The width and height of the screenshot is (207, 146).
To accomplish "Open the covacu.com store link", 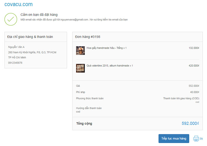I will pyautogui.click(x=19, y=4).
